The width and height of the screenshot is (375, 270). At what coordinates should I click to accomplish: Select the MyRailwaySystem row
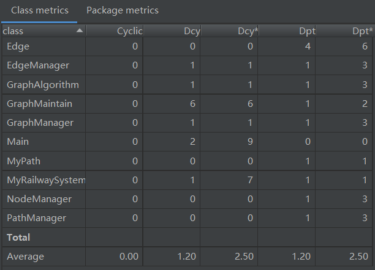(43, 180)
